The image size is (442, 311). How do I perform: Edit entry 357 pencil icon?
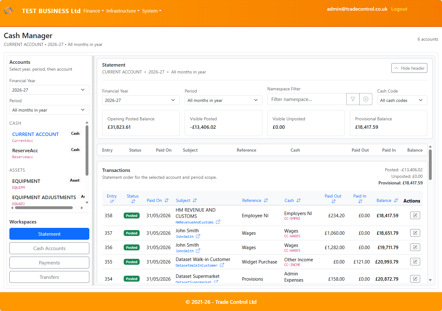(x=415, y=233)
